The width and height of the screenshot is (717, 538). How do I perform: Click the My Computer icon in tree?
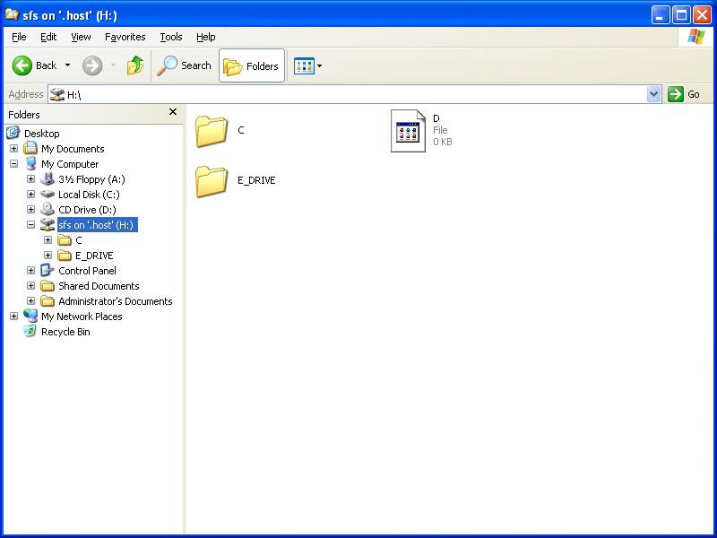[x=30, y=163]
